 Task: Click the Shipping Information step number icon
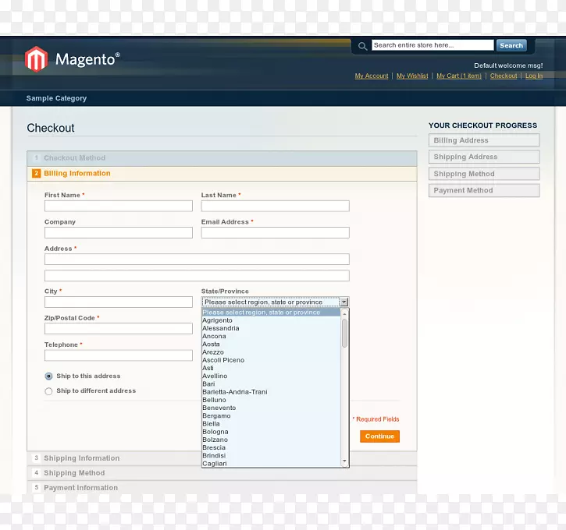click(36, 458)
